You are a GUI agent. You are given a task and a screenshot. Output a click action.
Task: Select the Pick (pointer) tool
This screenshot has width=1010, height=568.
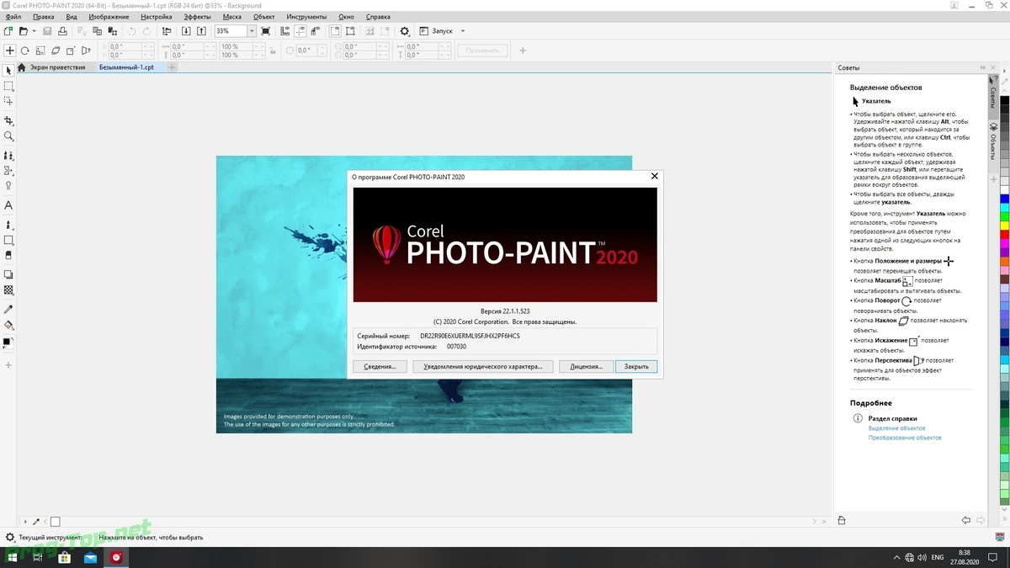(x=8, y=71)
